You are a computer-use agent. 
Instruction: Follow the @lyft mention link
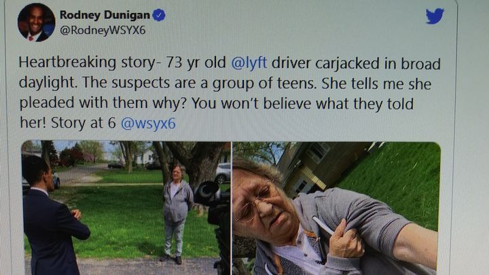(x=249, y=63)
